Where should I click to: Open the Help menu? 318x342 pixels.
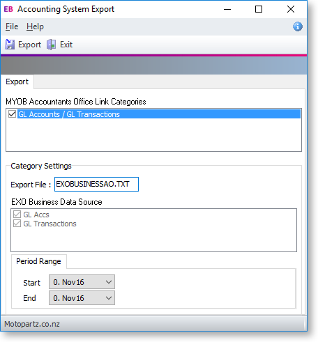(35, 26)
